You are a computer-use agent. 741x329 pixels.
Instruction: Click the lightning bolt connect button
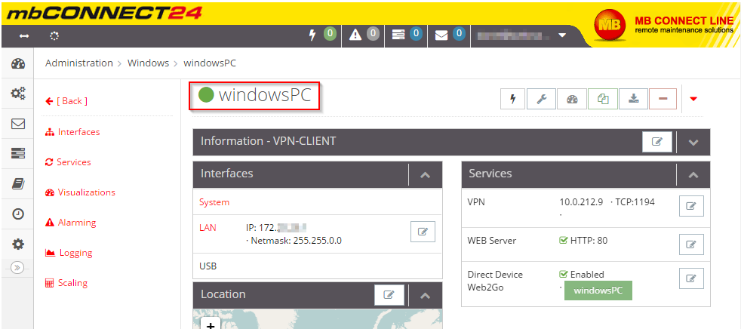pyautogui.click(x=513, y=99)
